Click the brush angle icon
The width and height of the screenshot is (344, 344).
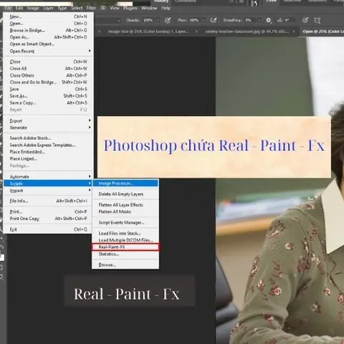point(279,20)
